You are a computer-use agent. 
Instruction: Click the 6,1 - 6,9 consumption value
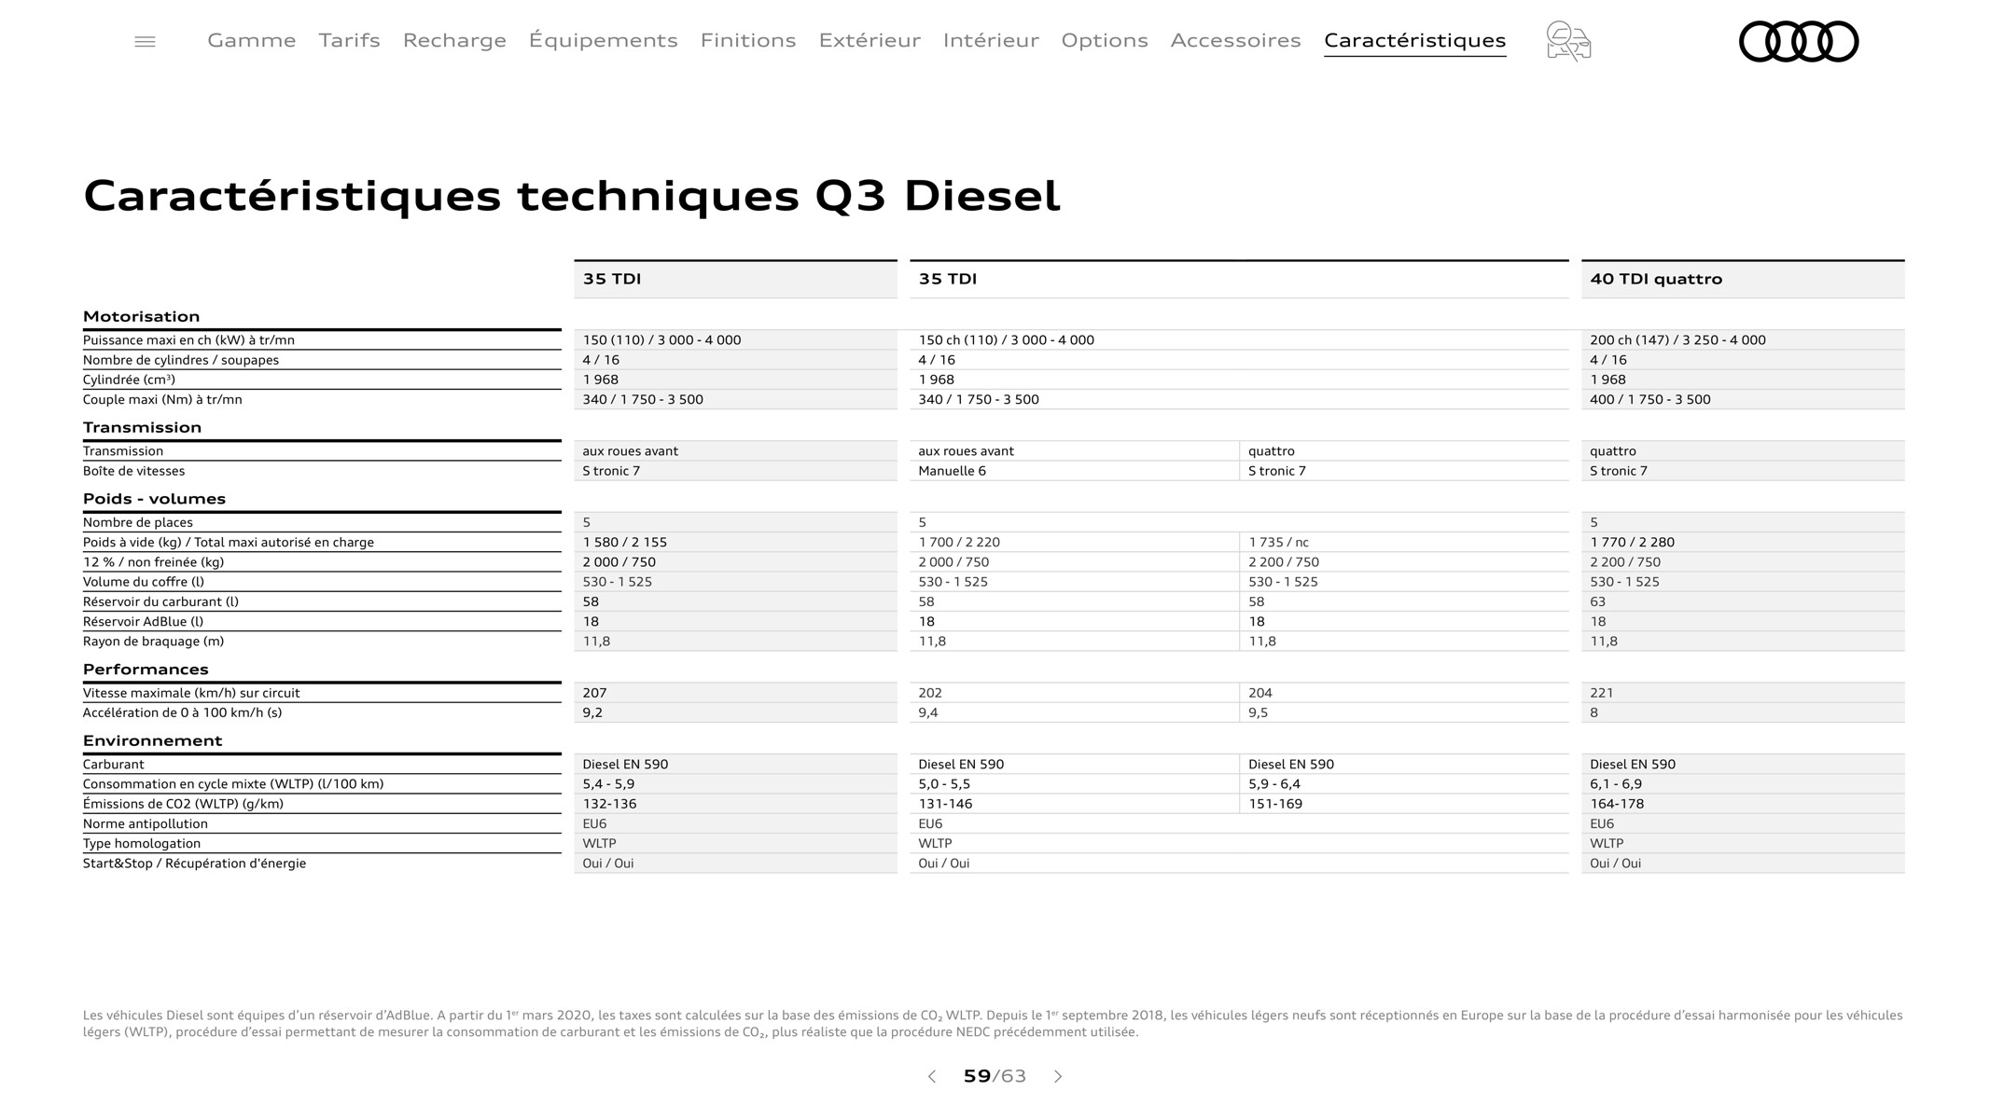pos(1616,784)
